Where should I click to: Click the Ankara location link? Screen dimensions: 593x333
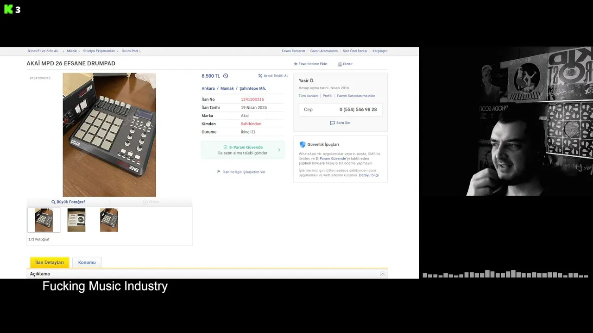pyautogui.click(x=208, y=88)
